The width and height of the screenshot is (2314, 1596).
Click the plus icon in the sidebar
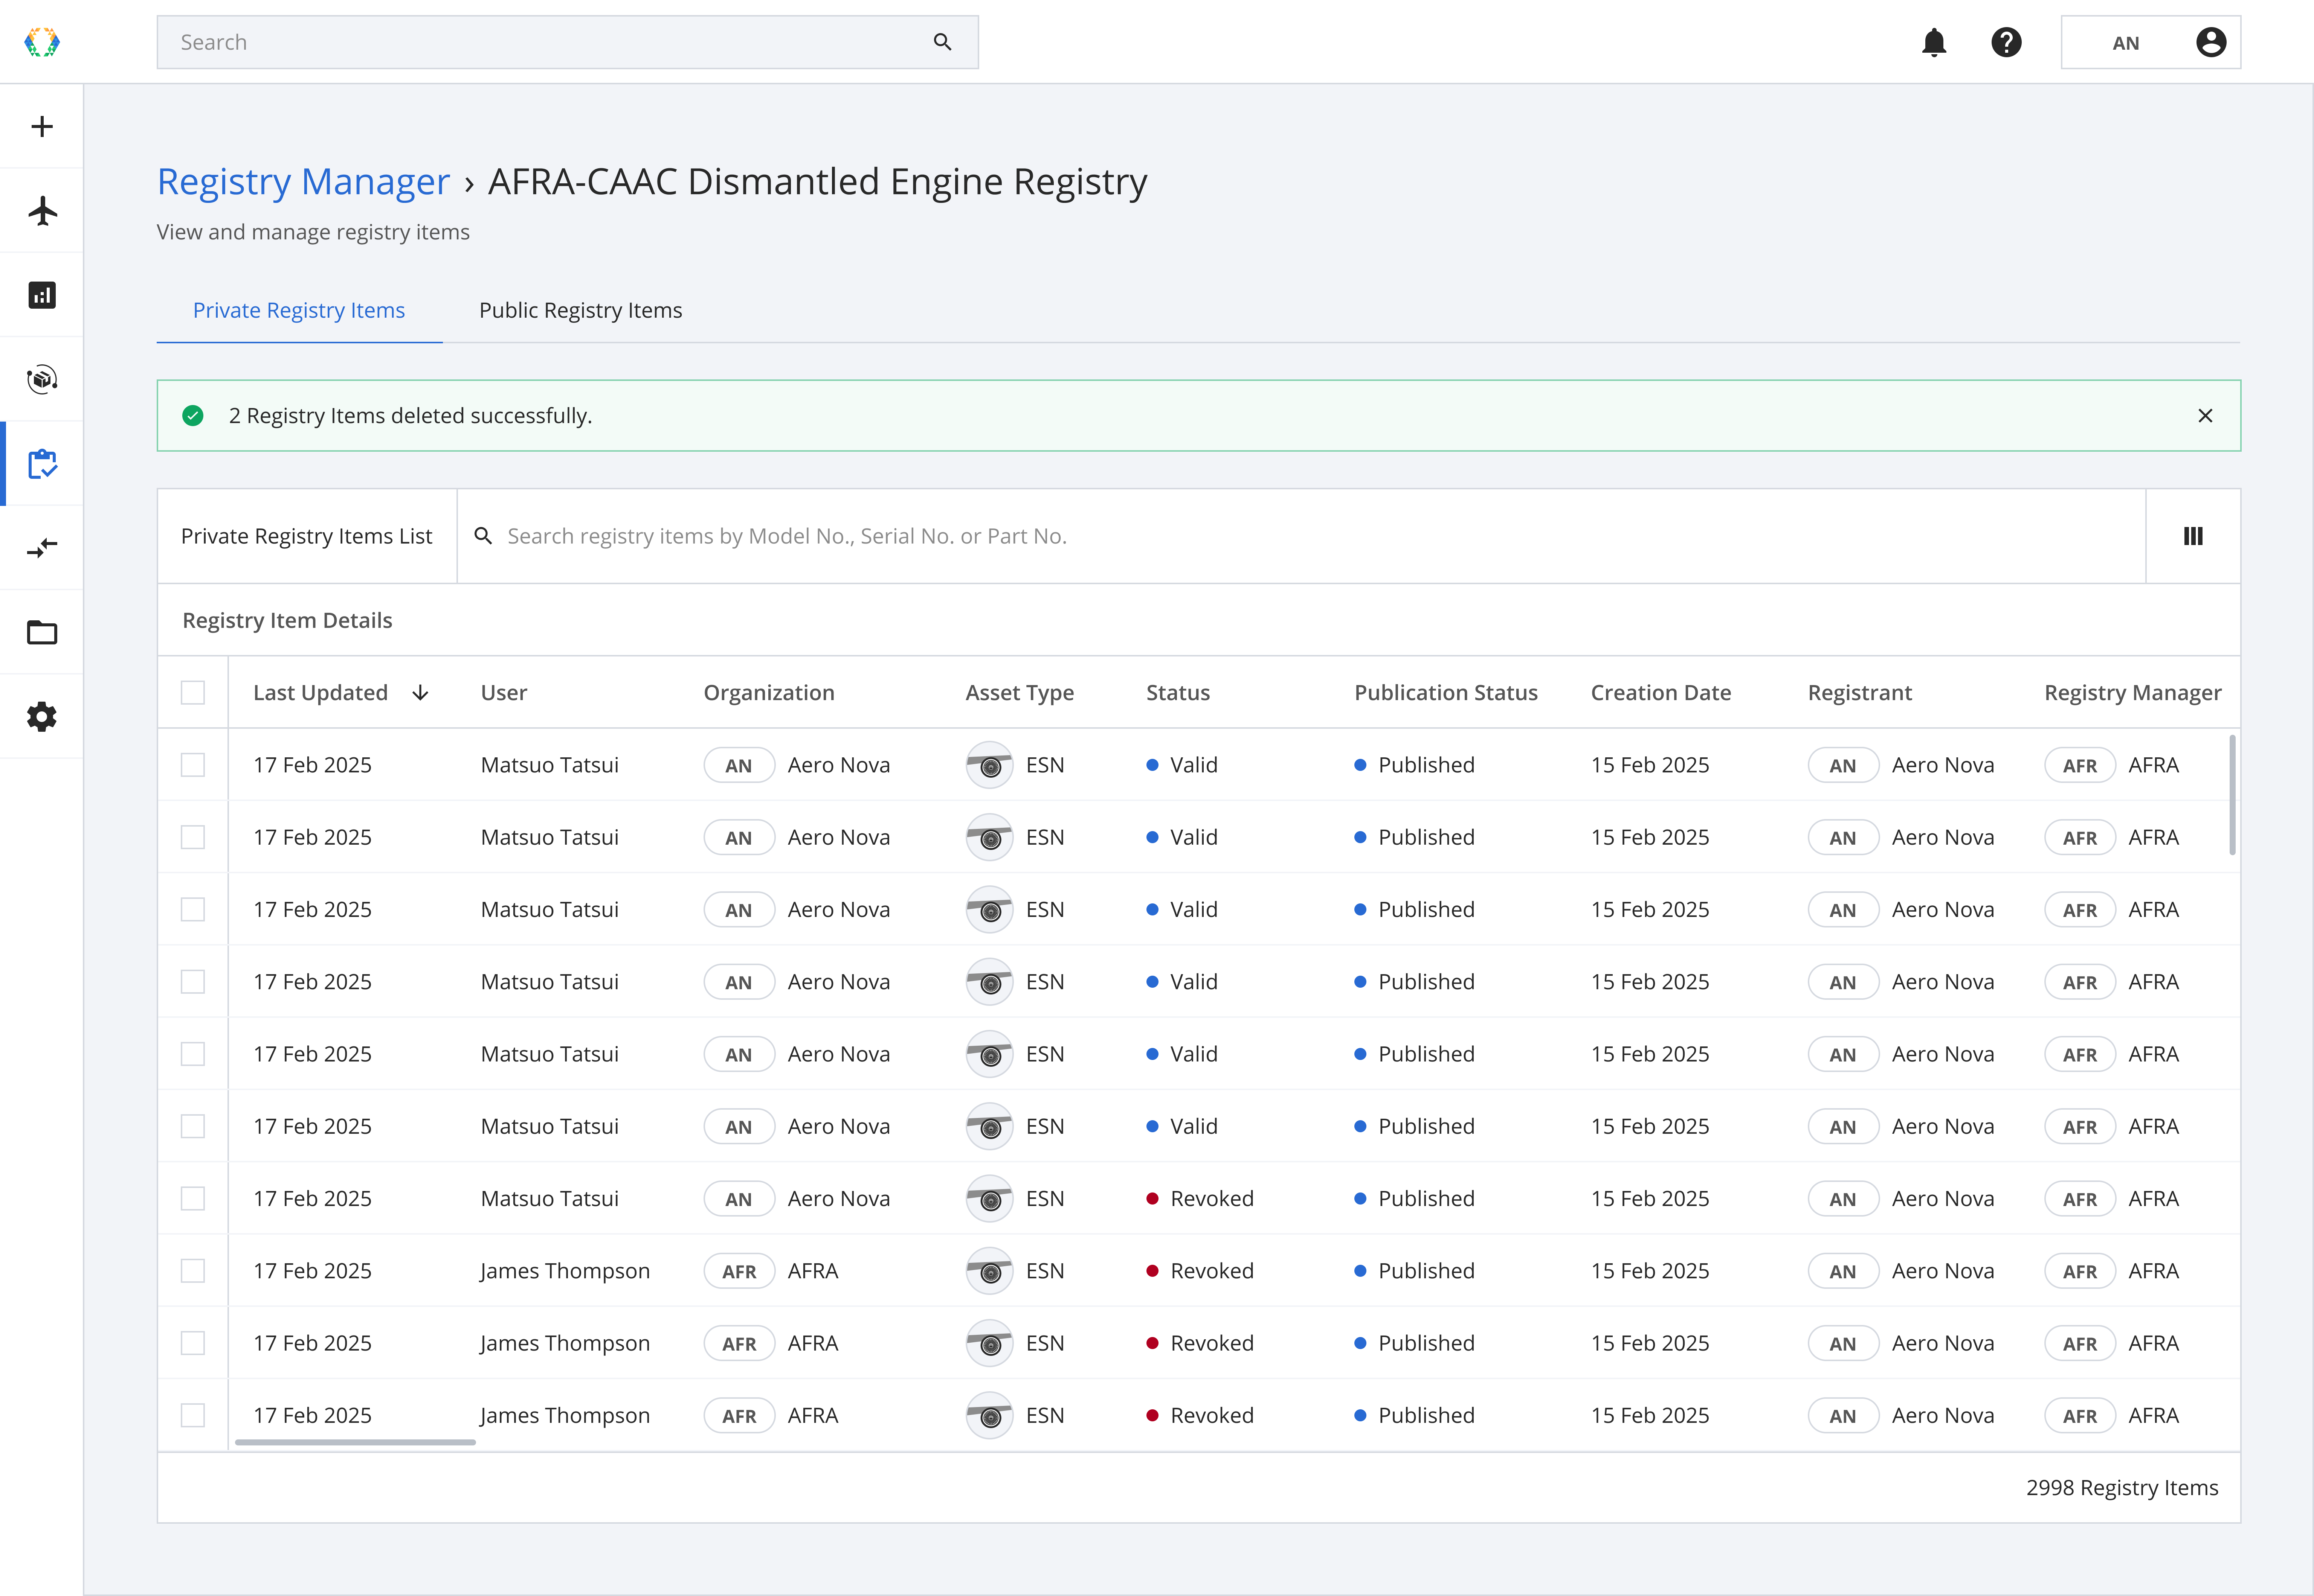tap(42, 126)
